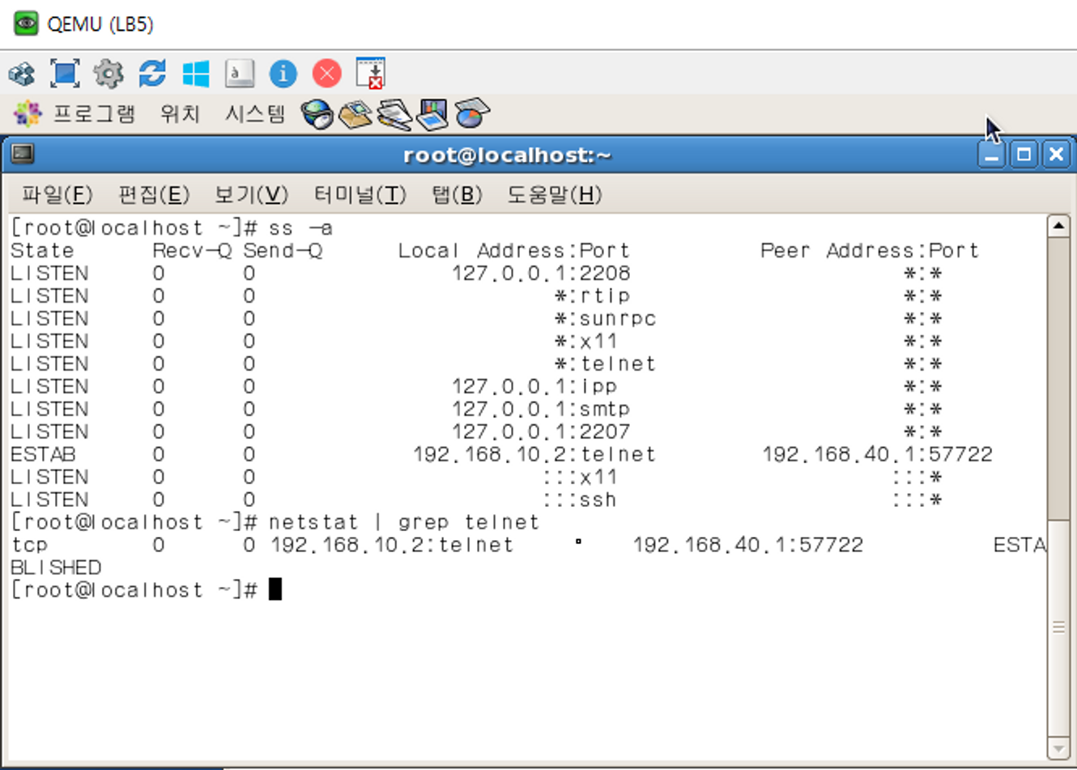Click the window-with-red-X toolbar icon
This screenshot has height=770, width=1077.
371,73
